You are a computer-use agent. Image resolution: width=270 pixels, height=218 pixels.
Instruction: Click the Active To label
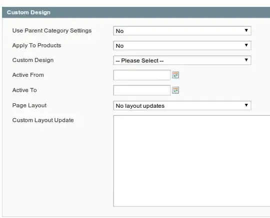click(24, 90)
